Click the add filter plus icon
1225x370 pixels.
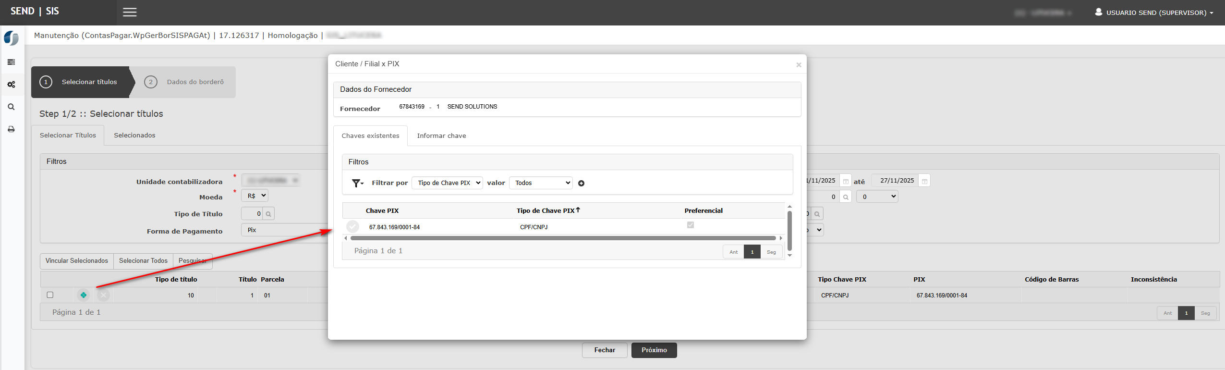point(581,183)
